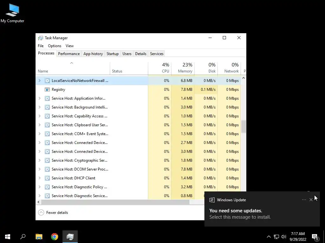Click gear icon of Service Host: Cryptographic Services
Screen dimensions: 325x243
[x=47, y=160]
